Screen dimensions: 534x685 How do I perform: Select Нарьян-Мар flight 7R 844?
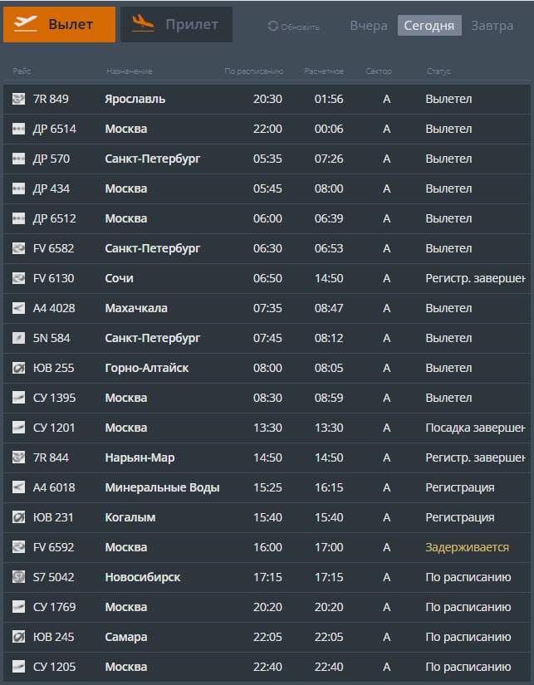pos(140,458)
